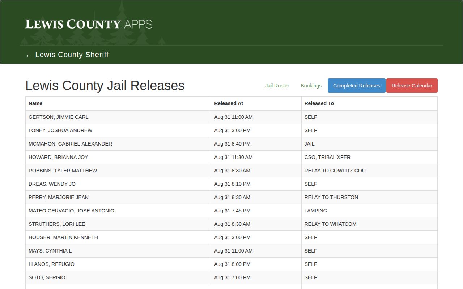Select name PERRY, MARJORIE JEAN
Image resolution: width=463 pixels, height=289 pixels.
(x=59, y=197)
